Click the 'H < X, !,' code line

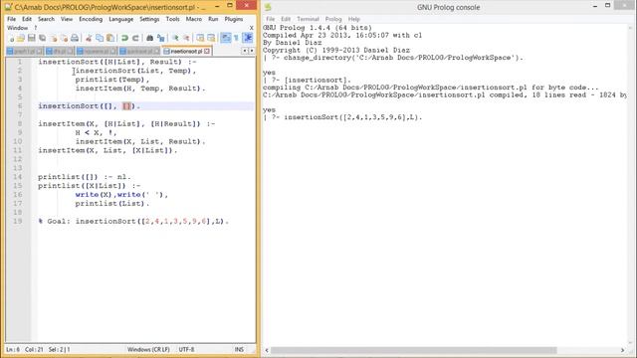click(96, 132)
